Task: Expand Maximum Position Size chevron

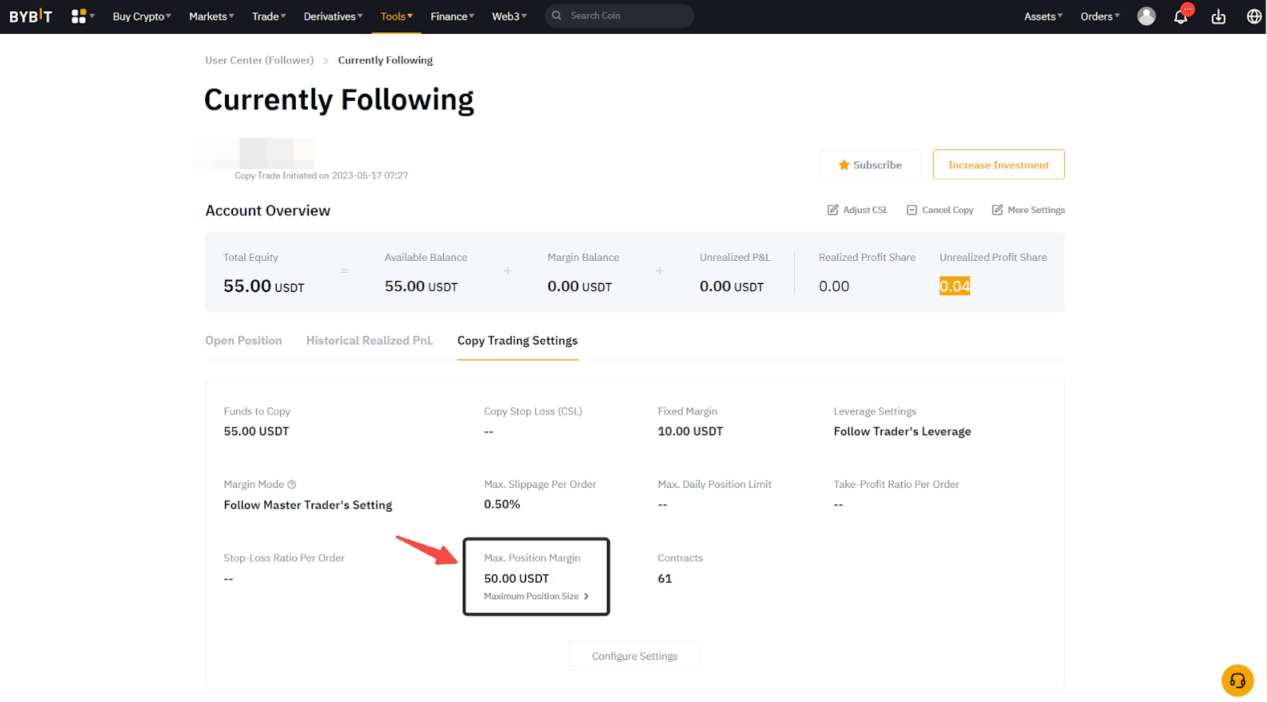Action: click(586, 596)
